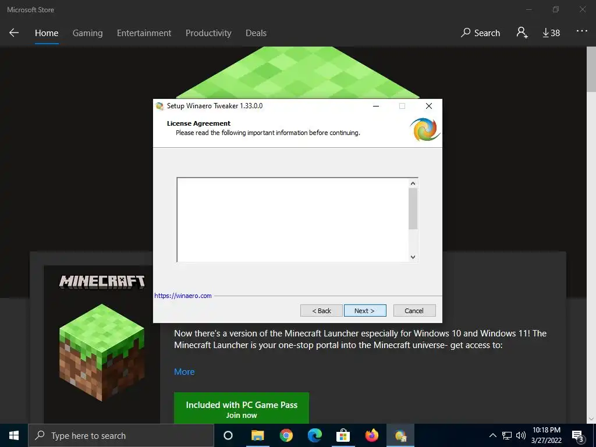
Task: Open notification center with 3 notifications
Action: tap(578, 436)
